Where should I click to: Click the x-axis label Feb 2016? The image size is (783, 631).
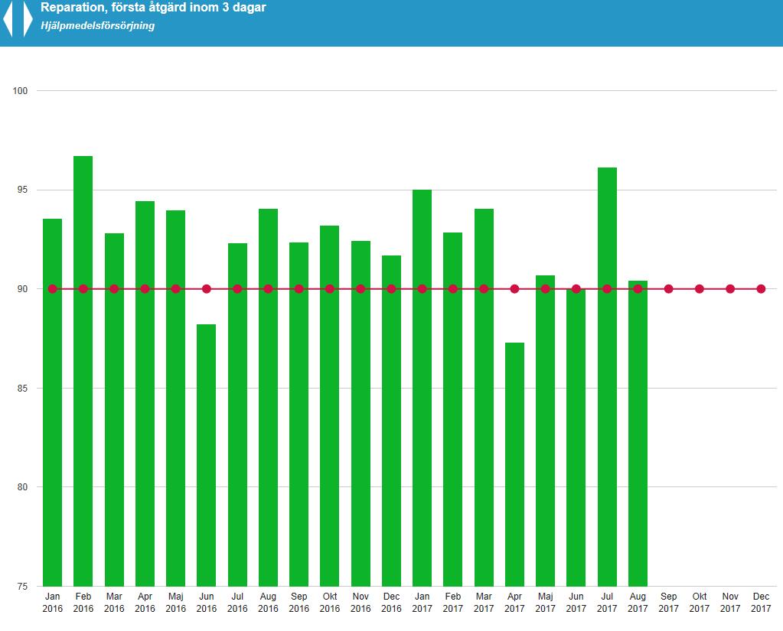83,603
